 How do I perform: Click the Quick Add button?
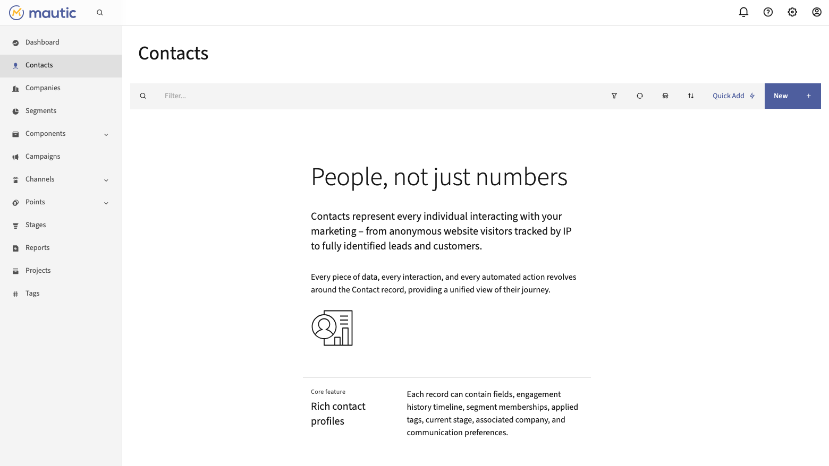click(733, 96)
